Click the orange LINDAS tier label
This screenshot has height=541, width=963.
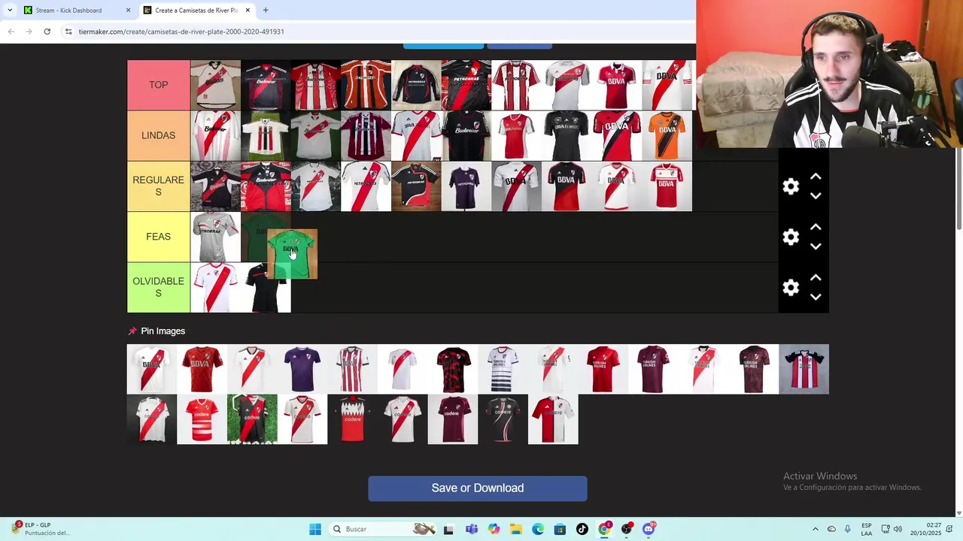pyautogui.click(x=158, y=135)
